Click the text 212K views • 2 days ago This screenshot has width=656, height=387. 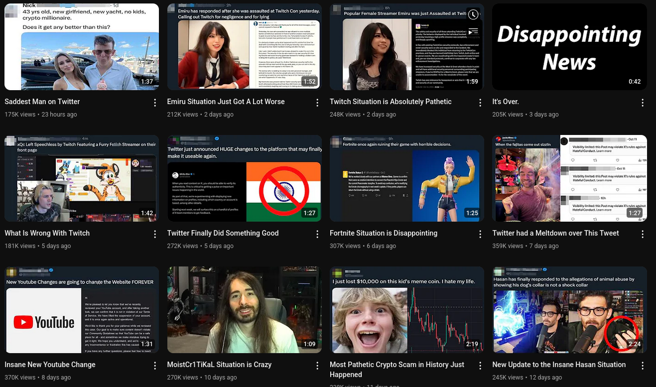tap(200, 115)
